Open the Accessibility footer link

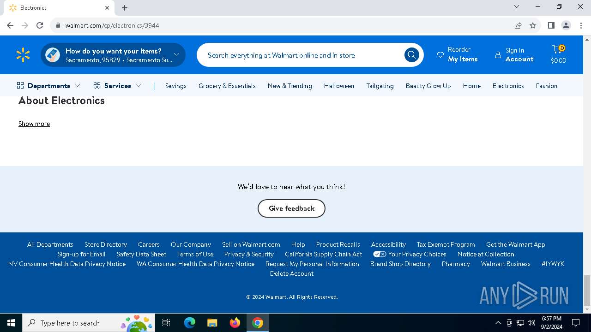click(388, 244)
